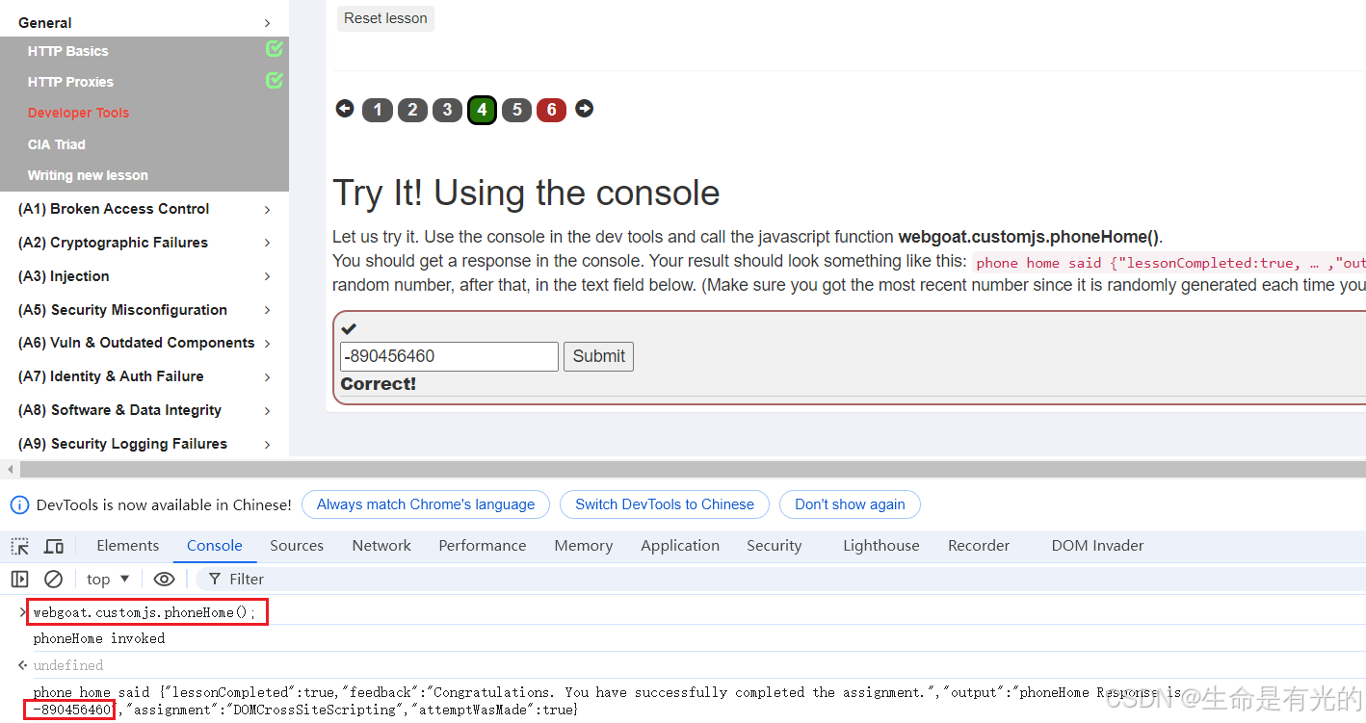Open the Memory tab

584,546
